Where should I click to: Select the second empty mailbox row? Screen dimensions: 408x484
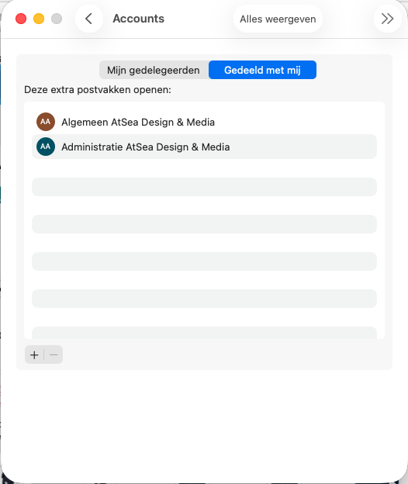pos(204,224)
